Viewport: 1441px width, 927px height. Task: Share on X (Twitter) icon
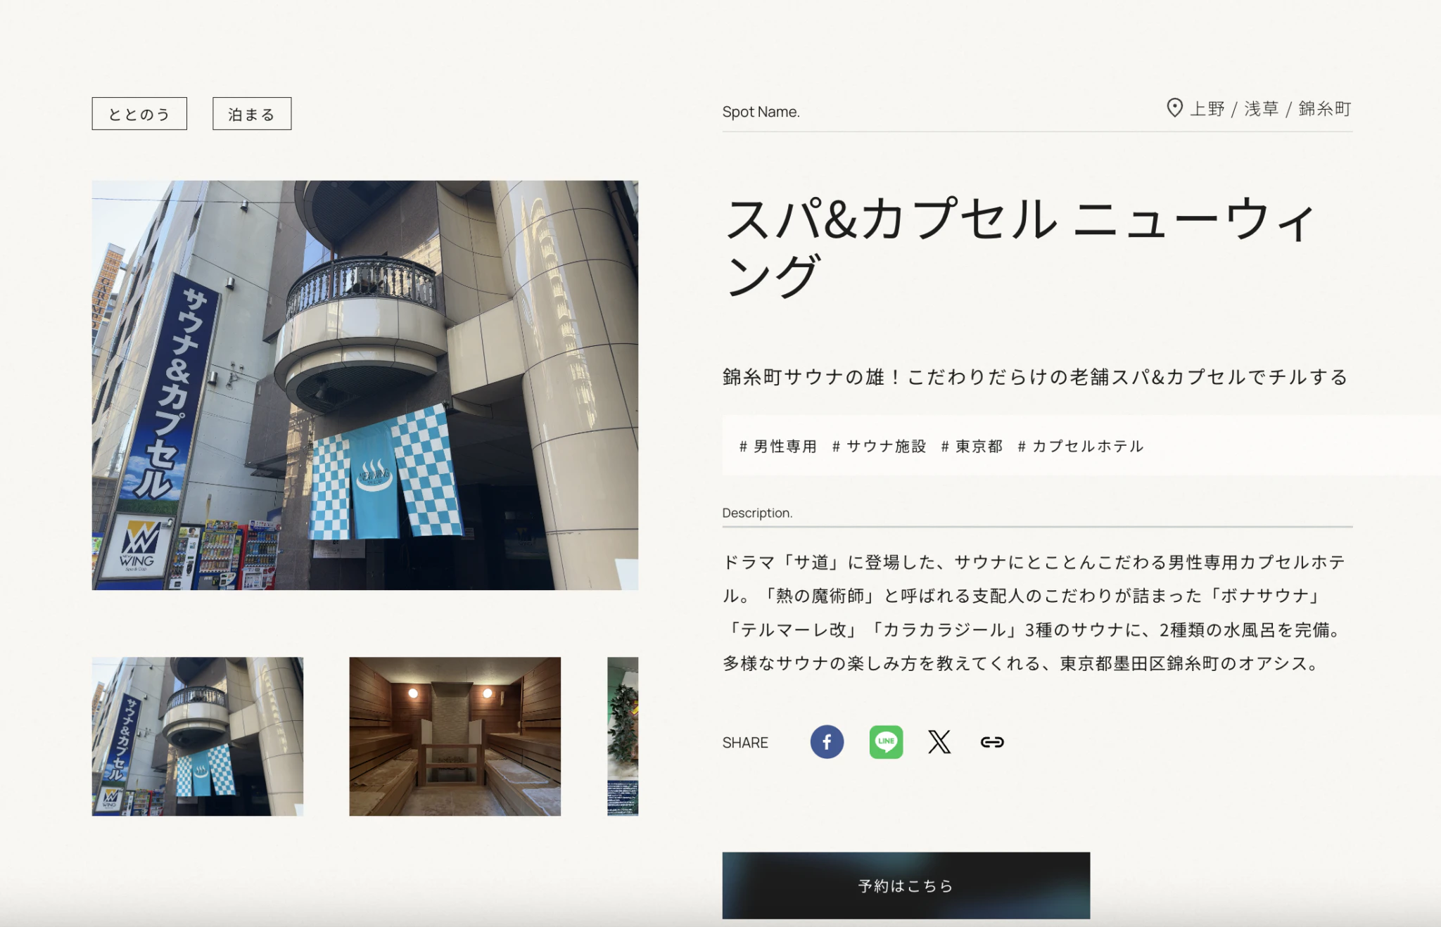click(x=939, y=742)
